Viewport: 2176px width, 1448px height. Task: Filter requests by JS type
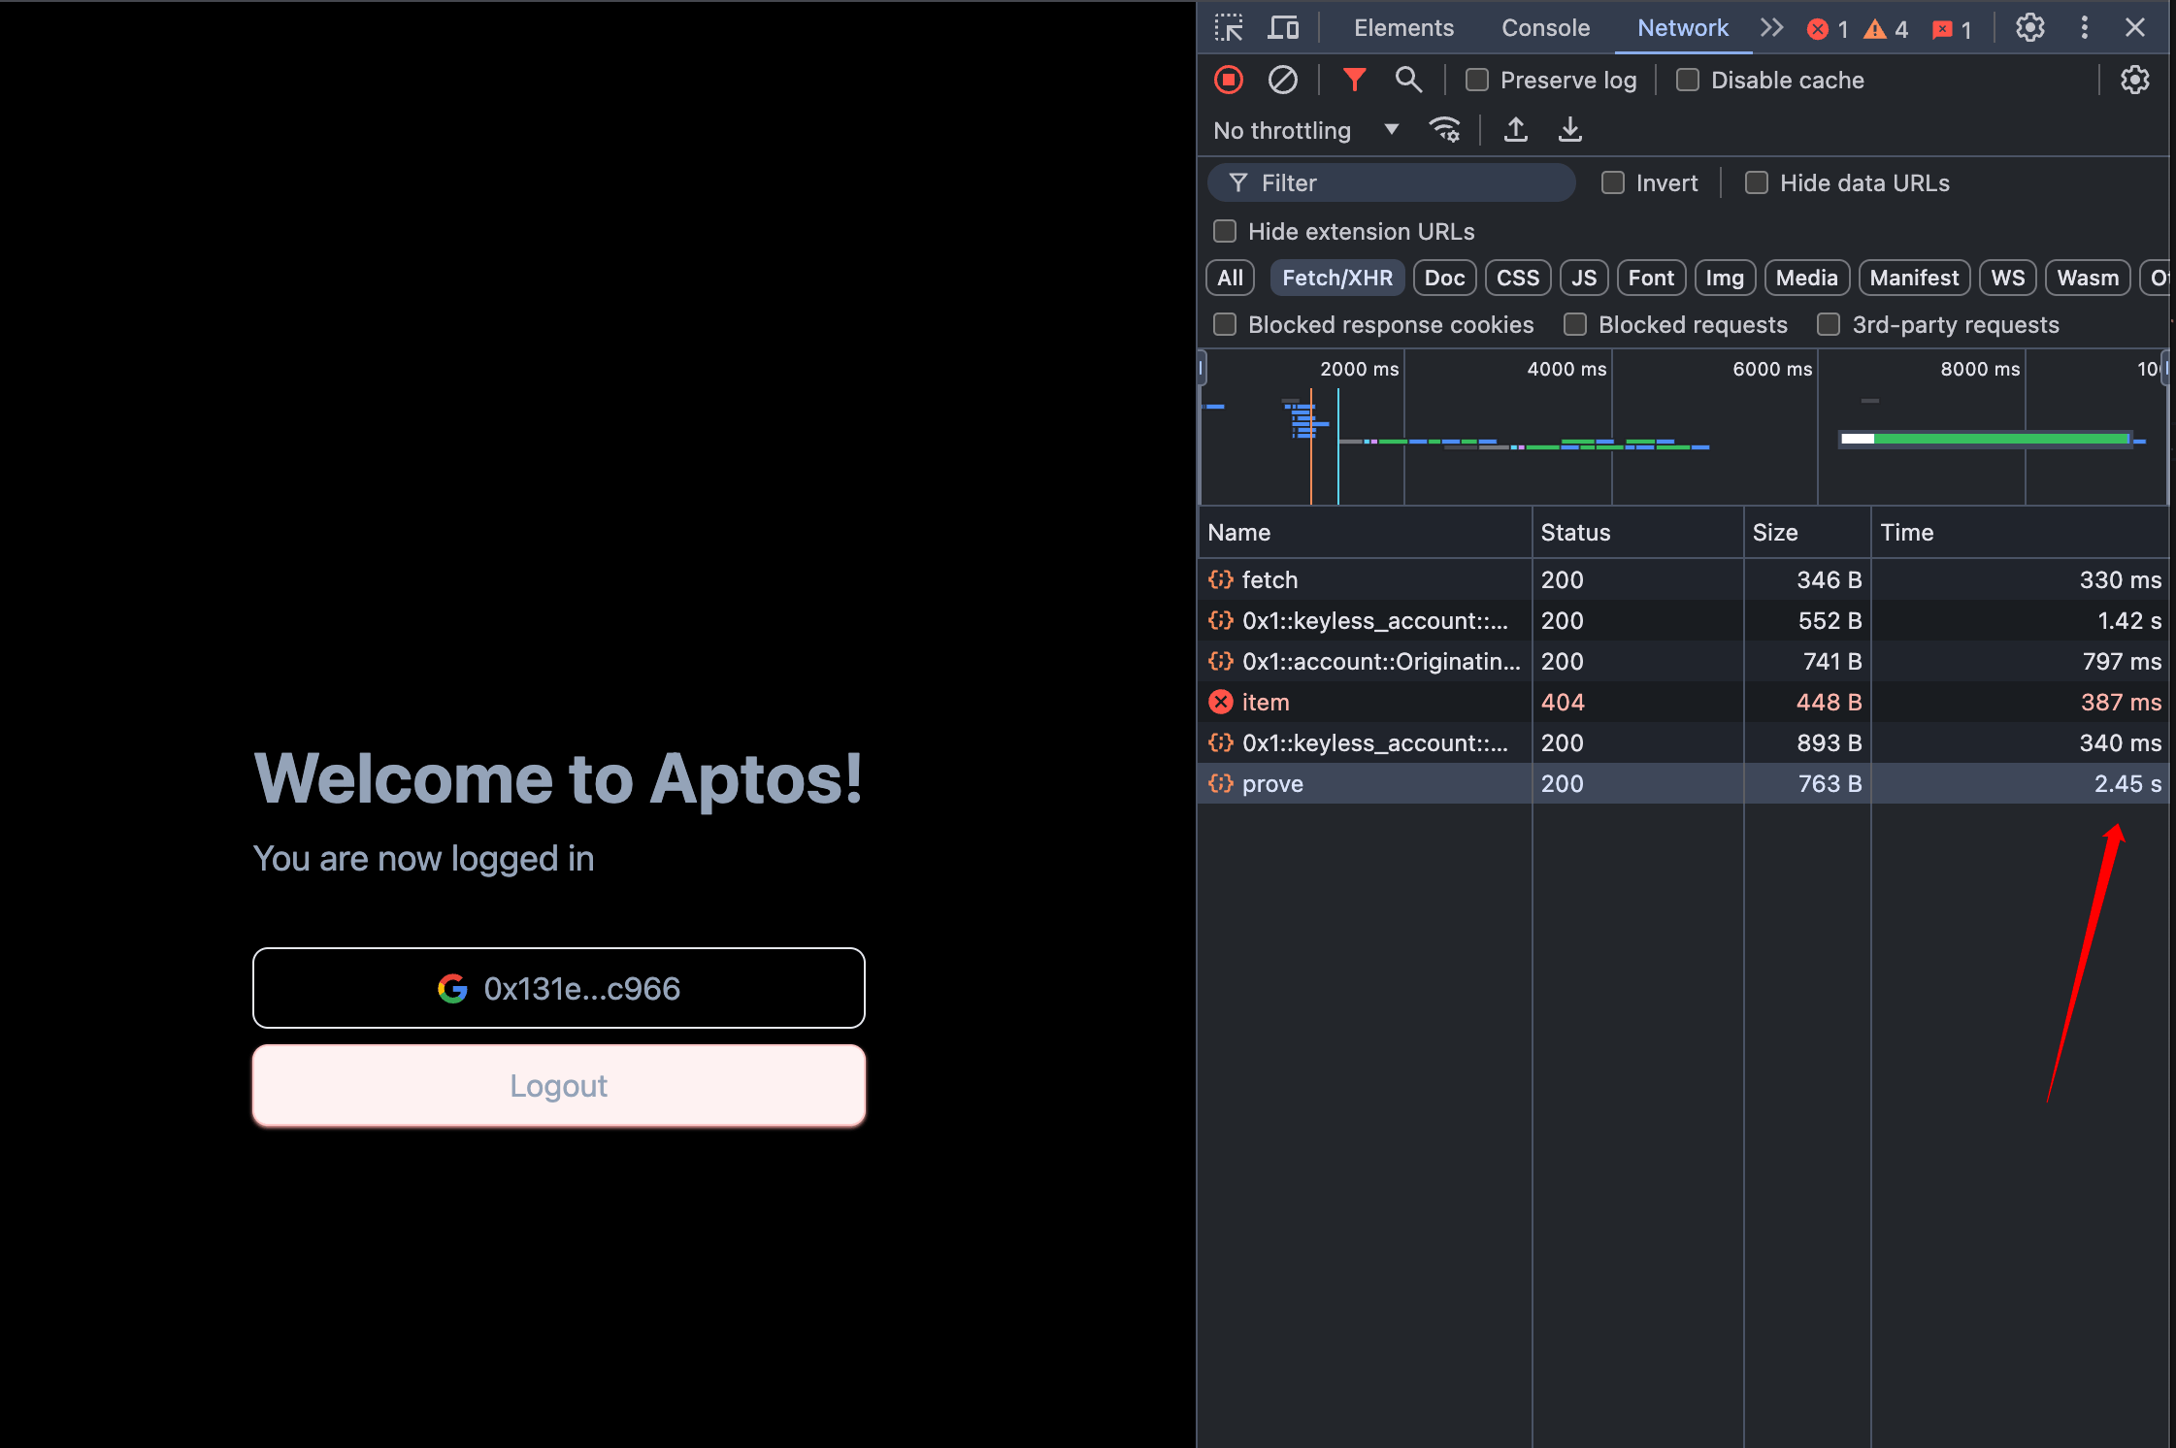(1584, 278)
